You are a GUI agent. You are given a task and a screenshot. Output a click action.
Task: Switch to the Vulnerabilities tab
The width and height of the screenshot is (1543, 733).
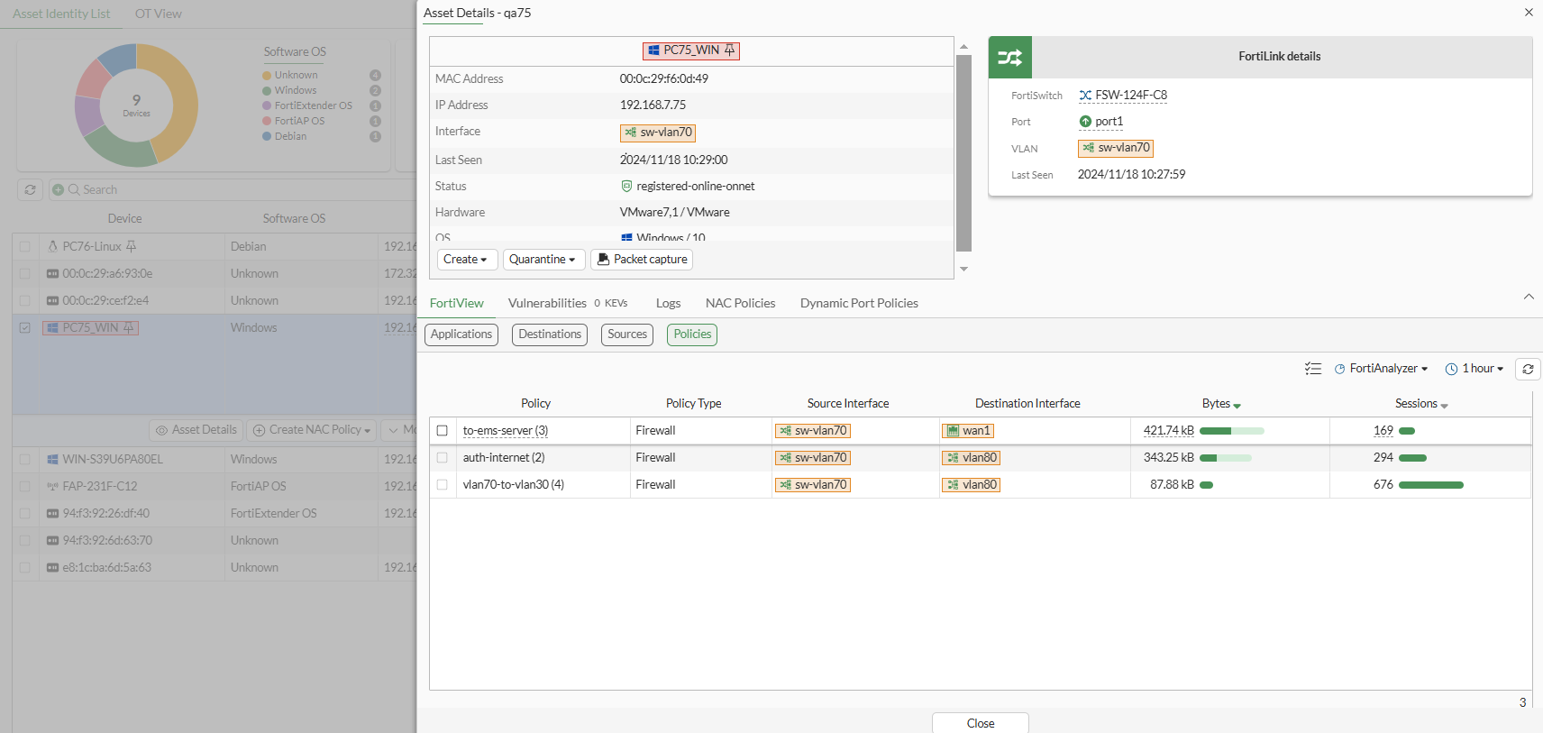tap(547, 304)
